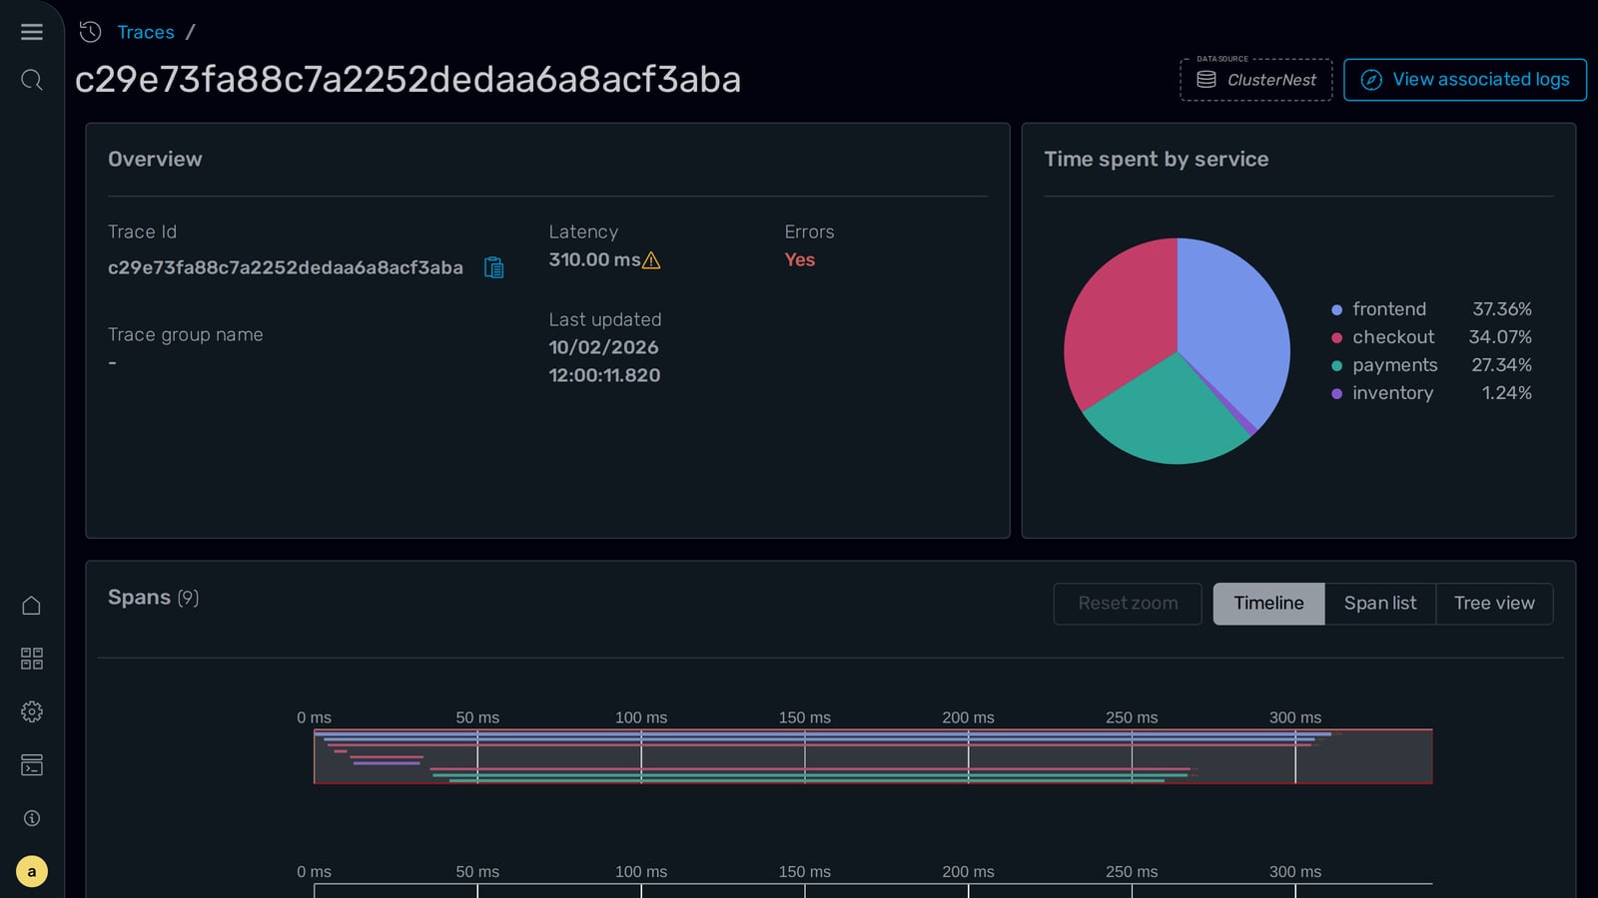The width and height of the screenshot is (1598, 898).
Task: Click the 310.00 ms latency value
Action: [x=594, y=259]
